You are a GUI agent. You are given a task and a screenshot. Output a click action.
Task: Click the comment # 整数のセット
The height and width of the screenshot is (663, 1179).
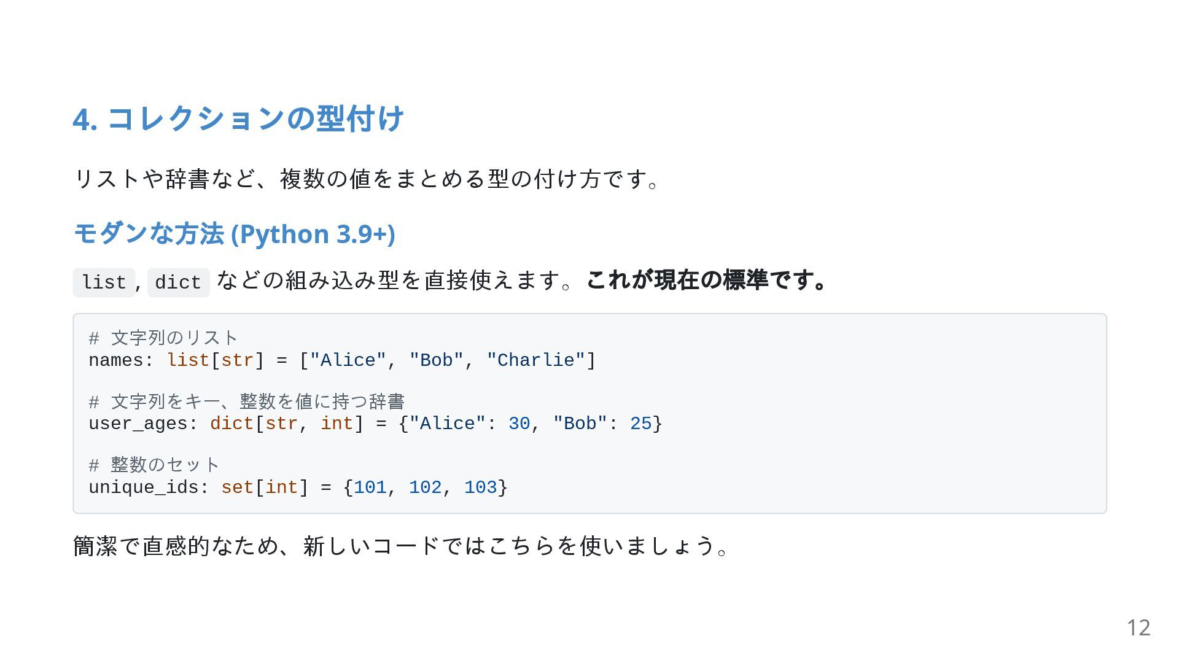pyautogui.click(x=154, y=465)
